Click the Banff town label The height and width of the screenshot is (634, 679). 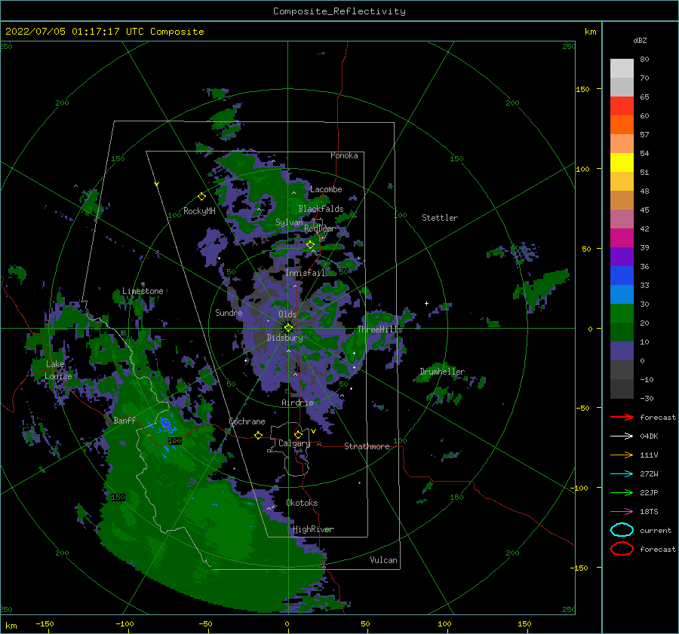(x=124, y=420)
